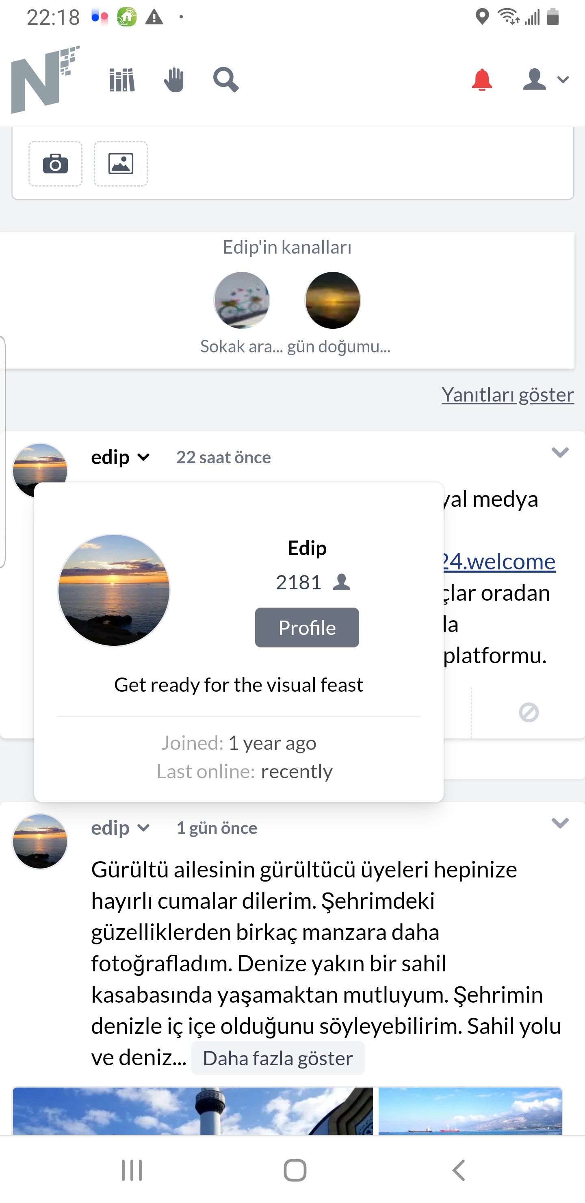This screenshot has width=585, height=1203.
Task: Tap the blocked circle icon on post
Action: point(529,712)
